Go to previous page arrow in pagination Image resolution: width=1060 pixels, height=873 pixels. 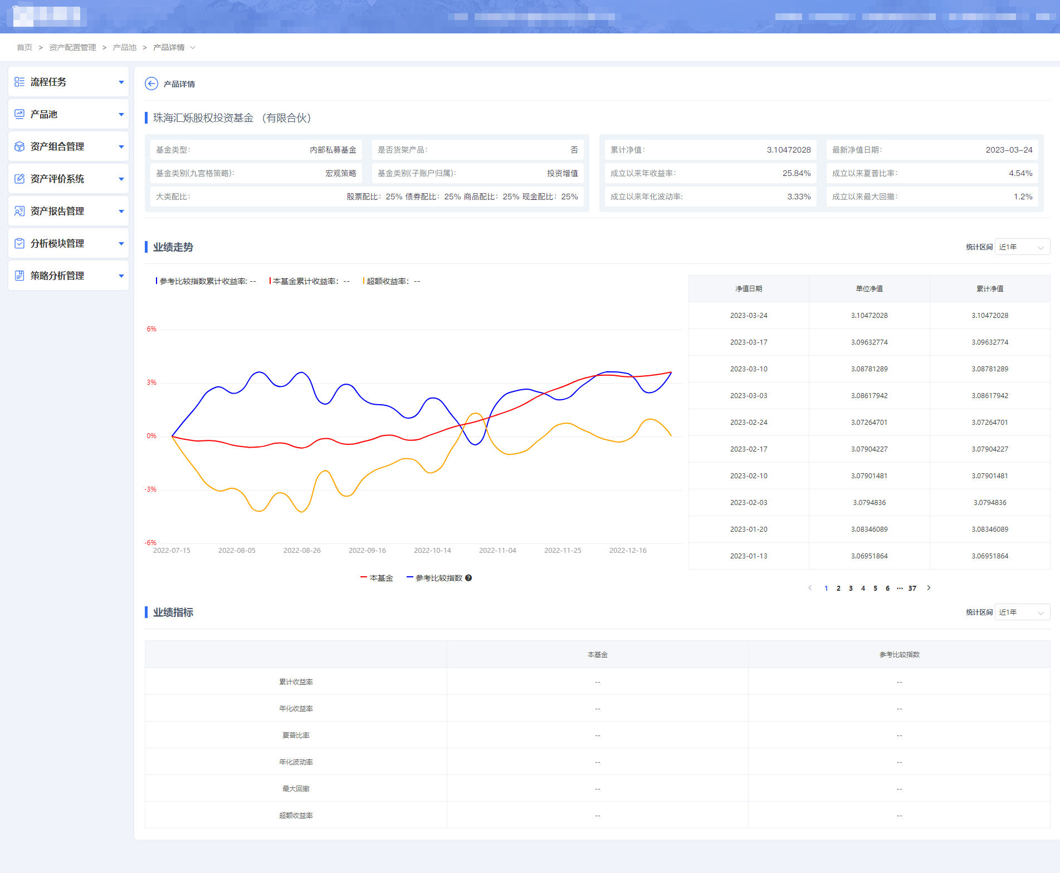810,588
